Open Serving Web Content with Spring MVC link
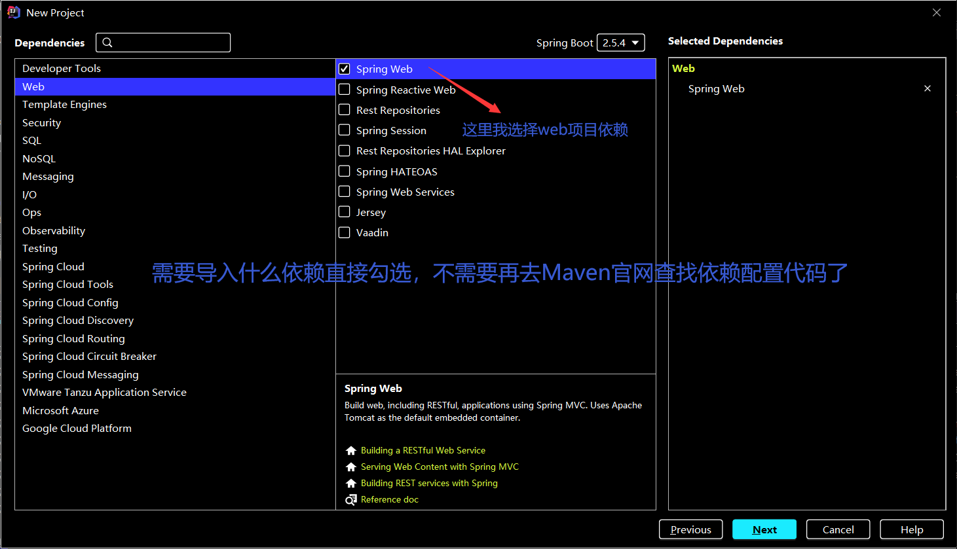957x549 pixels. [x=440, y=467]
